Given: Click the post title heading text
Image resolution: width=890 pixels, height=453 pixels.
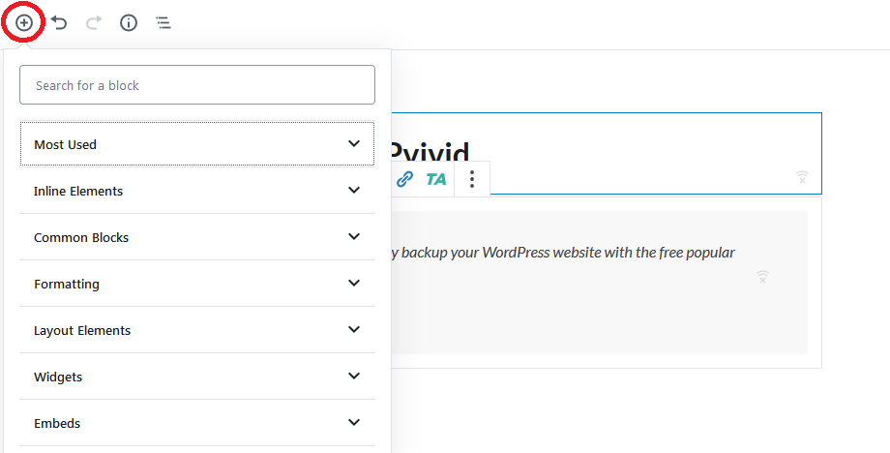Looking at the screenshot, I should [x=430, y=151].
